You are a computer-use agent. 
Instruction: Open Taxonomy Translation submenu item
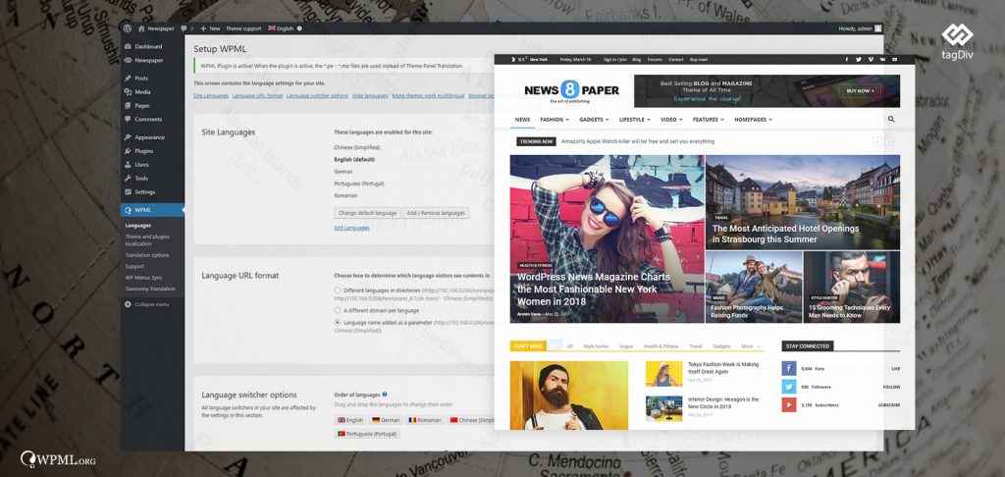pos(150,289)
